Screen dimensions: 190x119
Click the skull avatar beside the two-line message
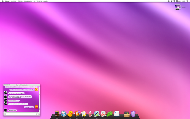(6, 97)
